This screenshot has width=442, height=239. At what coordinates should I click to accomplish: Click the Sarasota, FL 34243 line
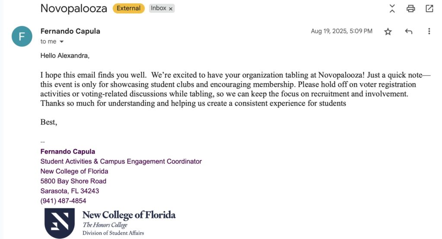pyautogui.click(x=69, y=191)
